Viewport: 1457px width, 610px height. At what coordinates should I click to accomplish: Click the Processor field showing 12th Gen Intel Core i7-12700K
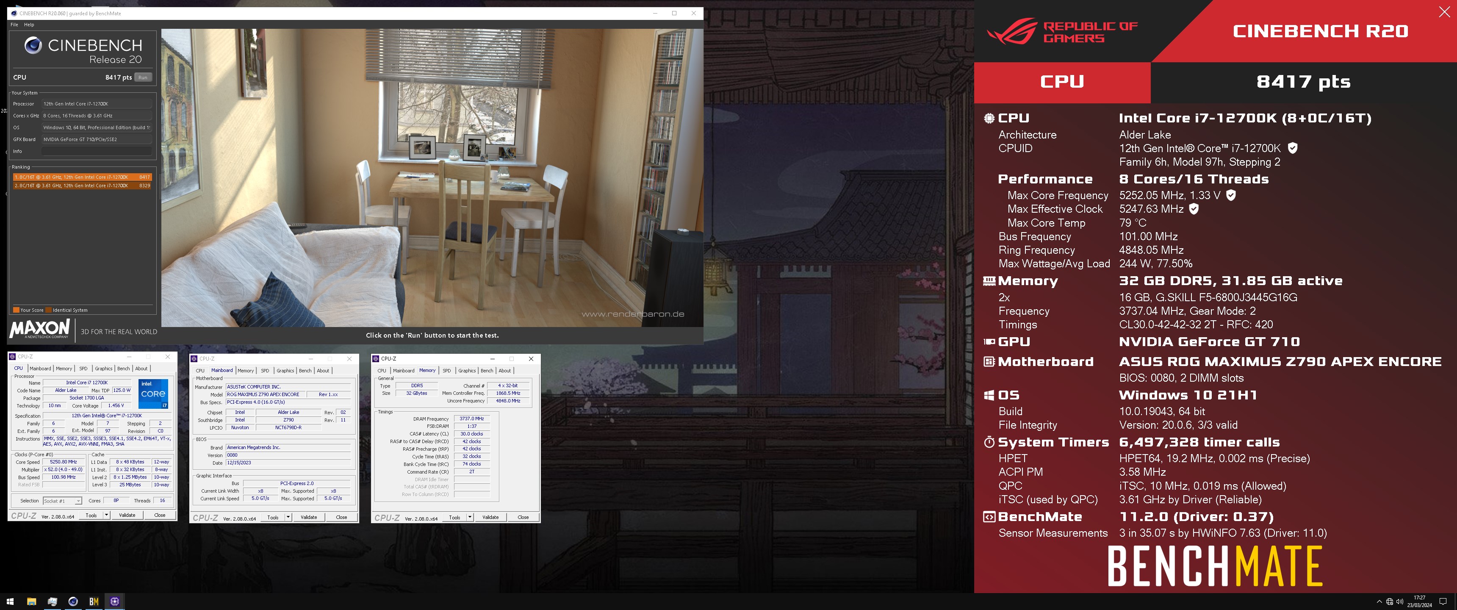(x=97, y=103)
